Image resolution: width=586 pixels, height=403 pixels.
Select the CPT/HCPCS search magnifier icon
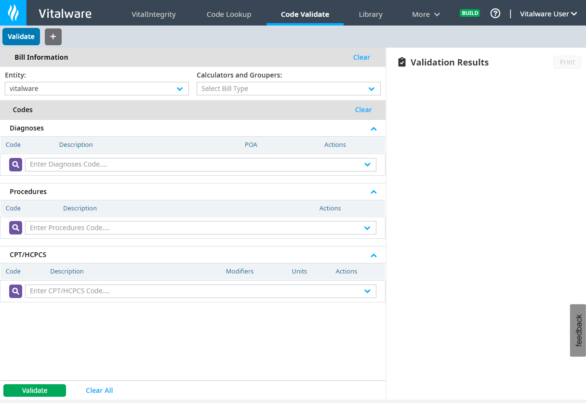click(x=15, y=291)
